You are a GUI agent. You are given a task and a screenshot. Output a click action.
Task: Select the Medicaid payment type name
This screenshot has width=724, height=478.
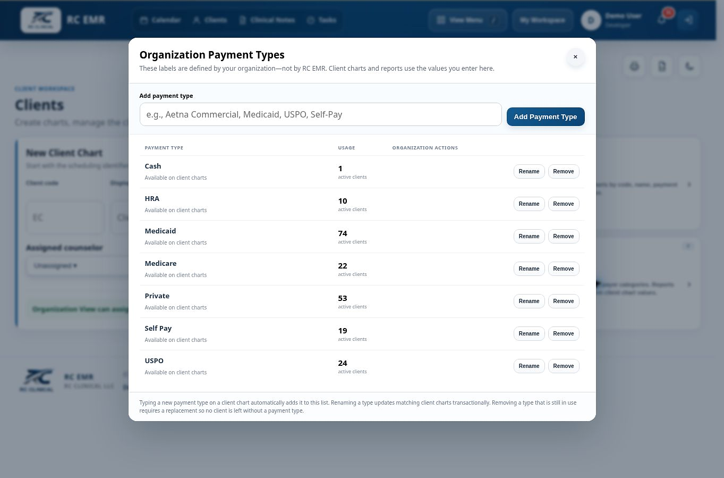pyautogui.click(x=160, y=231)
